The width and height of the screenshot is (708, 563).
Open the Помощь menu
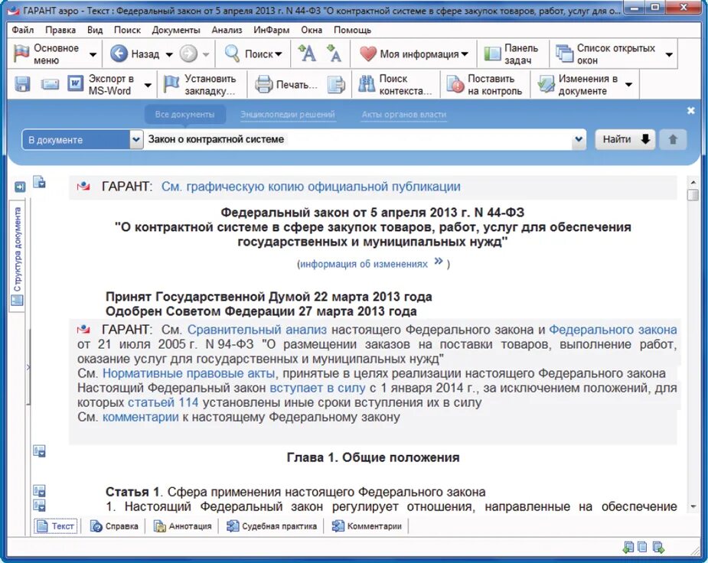[352, 31]
